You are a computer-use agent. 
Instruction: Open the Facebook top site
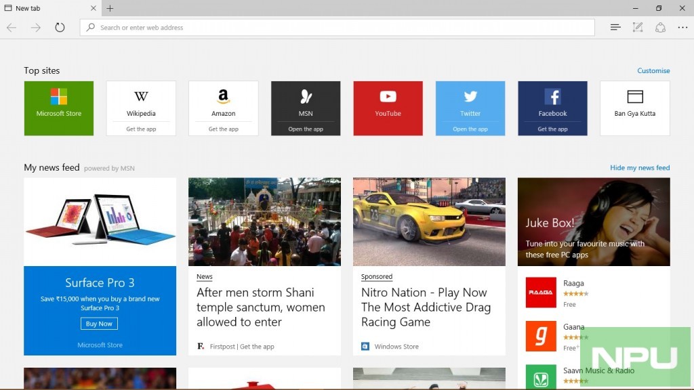[x=553, y=102]
